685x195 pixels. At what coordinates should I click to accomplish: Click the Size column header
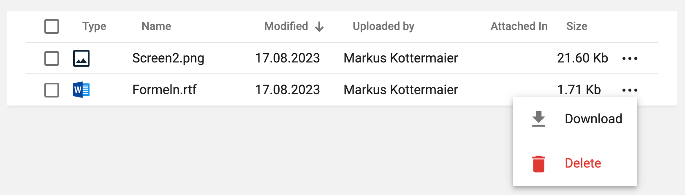576,26
